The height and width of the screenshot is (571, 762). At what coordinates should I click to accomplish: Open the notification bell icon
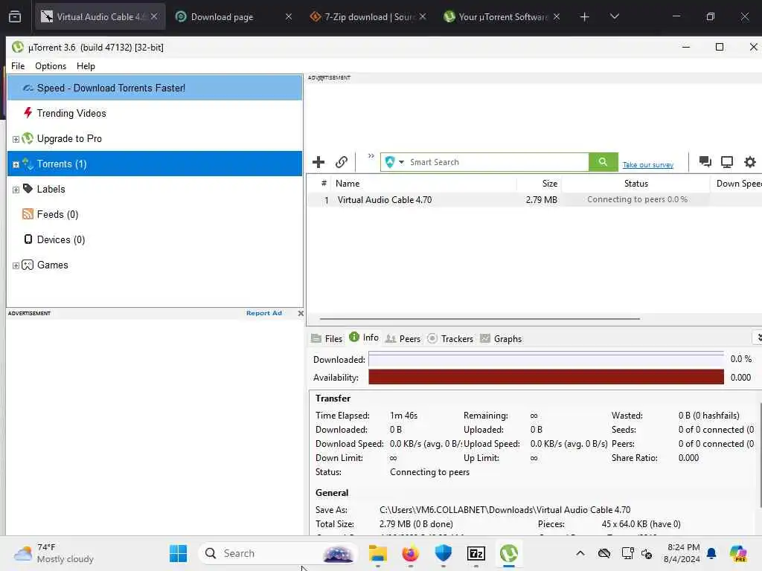click(711, 553)
